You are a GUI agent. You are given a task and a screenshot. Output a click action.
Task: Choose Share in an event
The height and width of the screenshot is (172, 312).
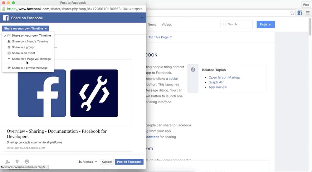[23, 53]
